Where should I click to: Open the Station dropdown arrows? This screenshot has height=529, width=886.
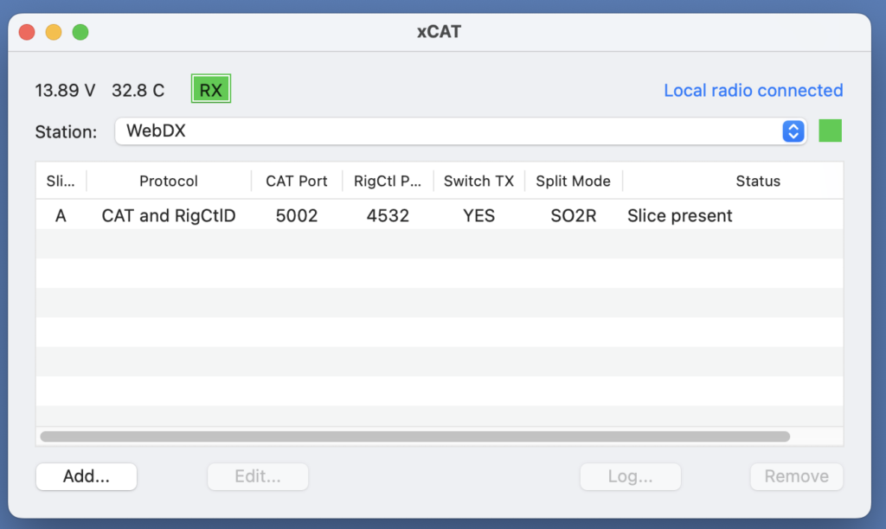tap(793, 131)
